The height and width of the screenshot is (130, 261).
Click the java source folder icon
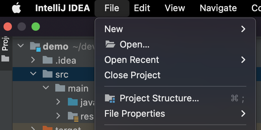(73, 102)
